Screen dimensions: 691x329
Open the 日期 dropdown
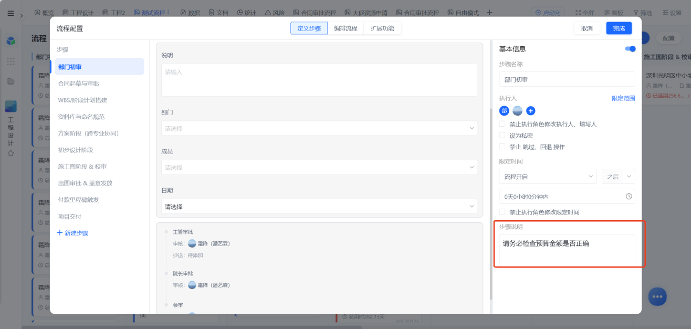(x=319, y=207)
